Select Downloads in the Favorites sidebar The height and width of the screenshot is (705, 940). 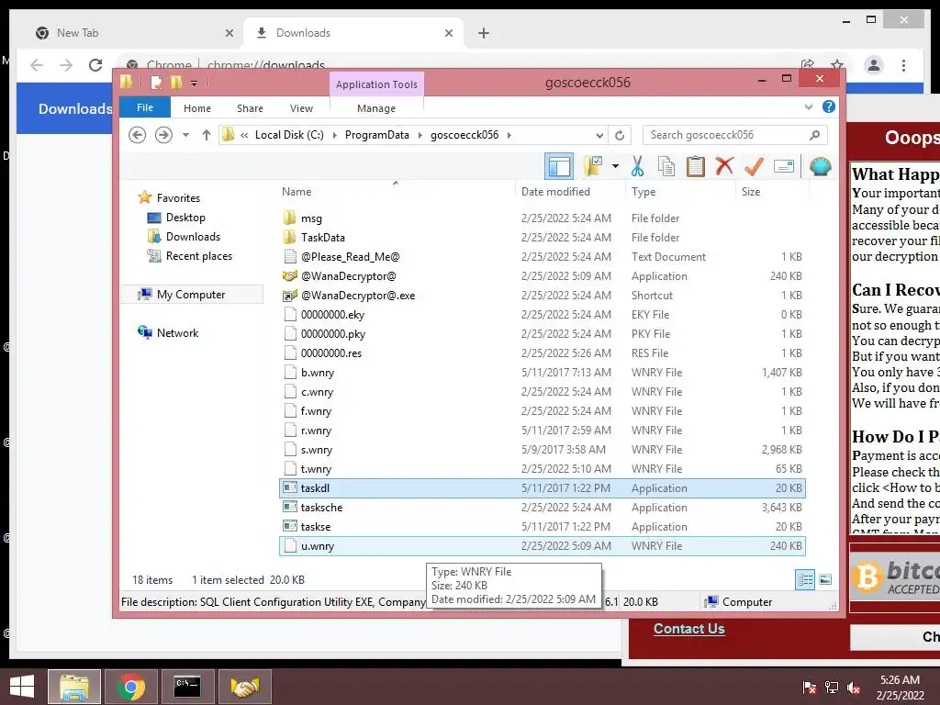193,237
